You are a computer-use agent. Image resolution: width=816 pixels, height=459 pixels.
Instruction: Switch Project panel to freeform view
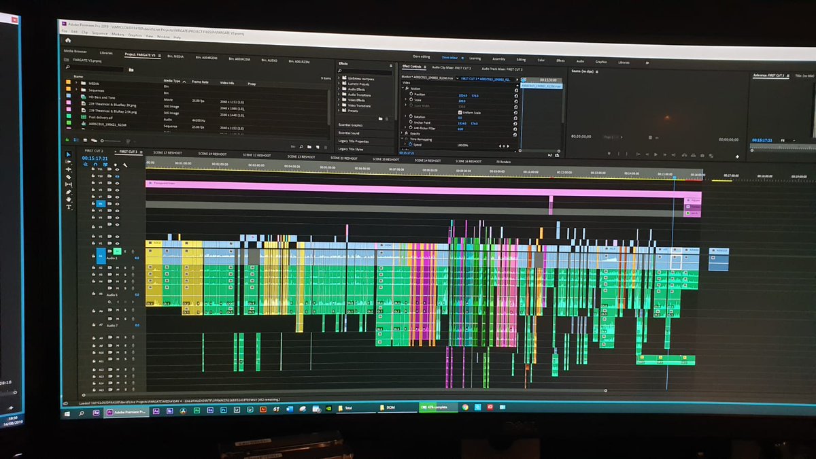coord(94,140)
